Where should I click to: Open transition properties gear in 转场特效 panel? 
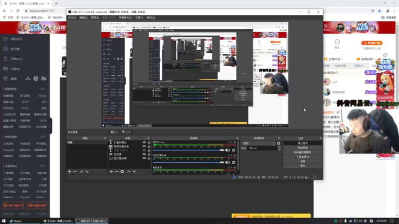pyautogui.click(x=279, y=143)
